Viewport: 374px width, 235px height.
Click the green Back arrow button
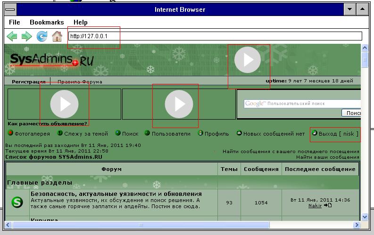(12, 36)
